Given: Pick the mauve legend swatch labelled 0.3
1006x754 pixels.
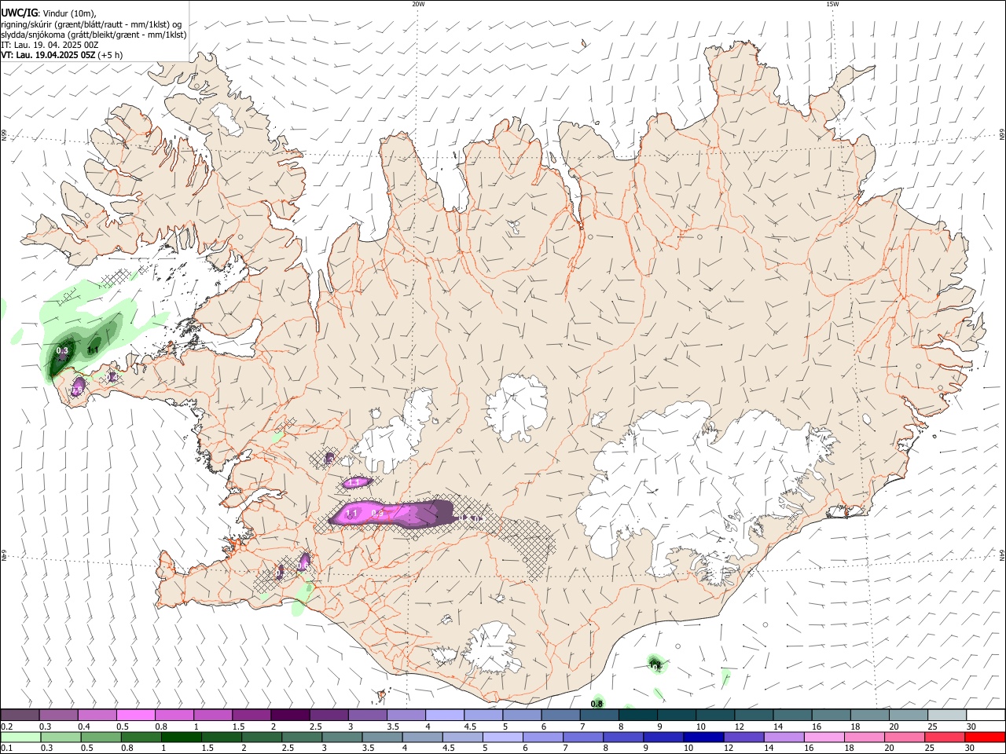Looking at the screenshot, I should 58,716.
